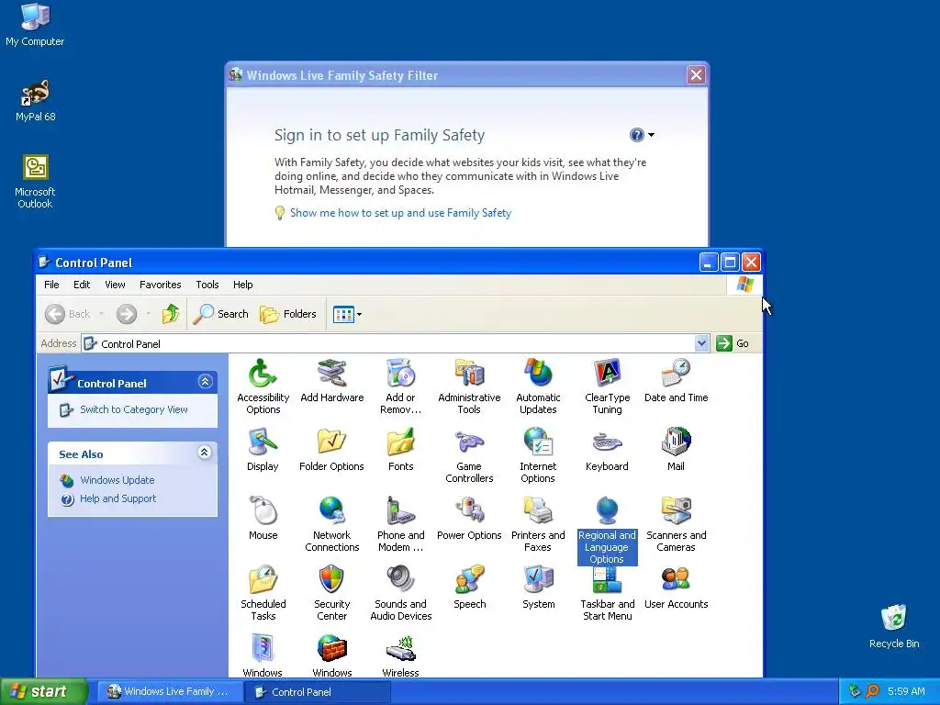Collapse the Control Panel task pane

(x=205, y=382)
